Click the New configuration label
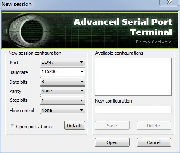Viewport: 180px width, 153px height. 114,101
